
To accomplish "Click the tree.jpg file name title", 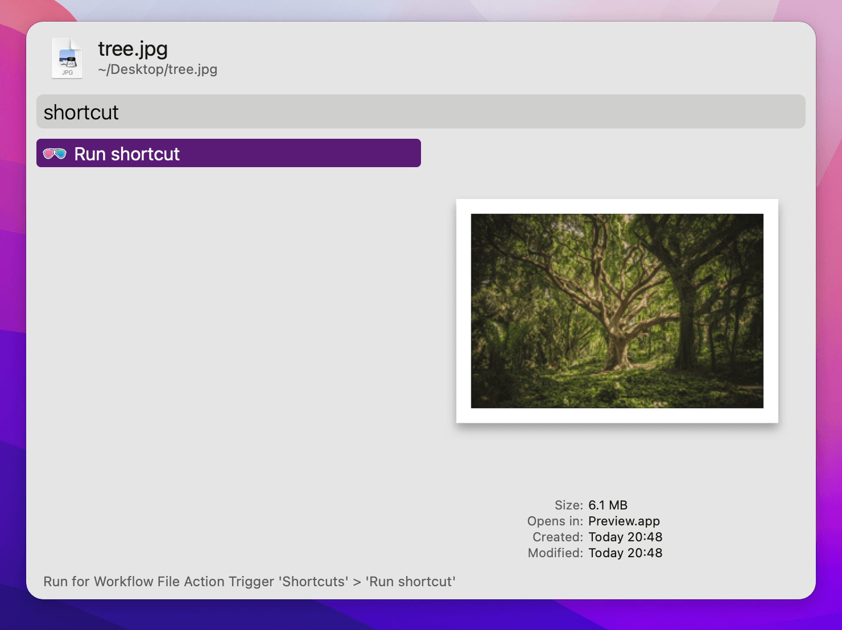I will pyautogui.click(x=133, y=49).
